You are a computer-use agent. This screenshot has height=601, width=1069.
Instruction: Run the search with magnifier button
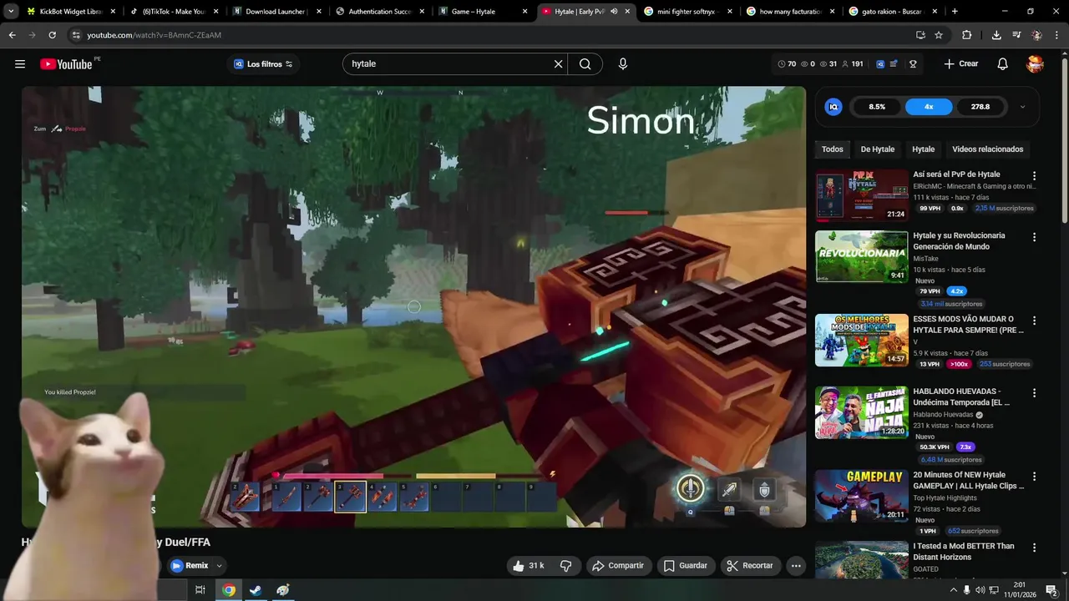585,64
